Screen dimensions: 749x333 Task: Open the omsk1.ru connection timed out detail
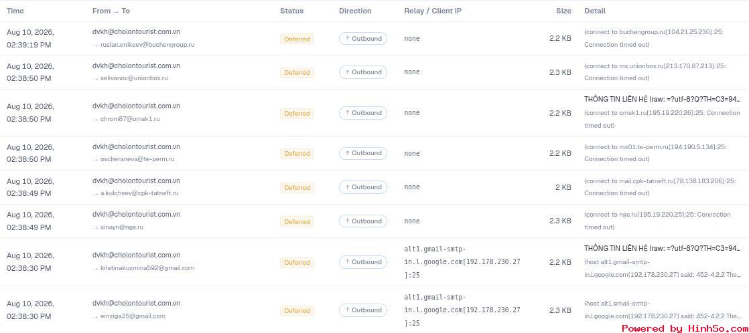(x=662, y=119)
